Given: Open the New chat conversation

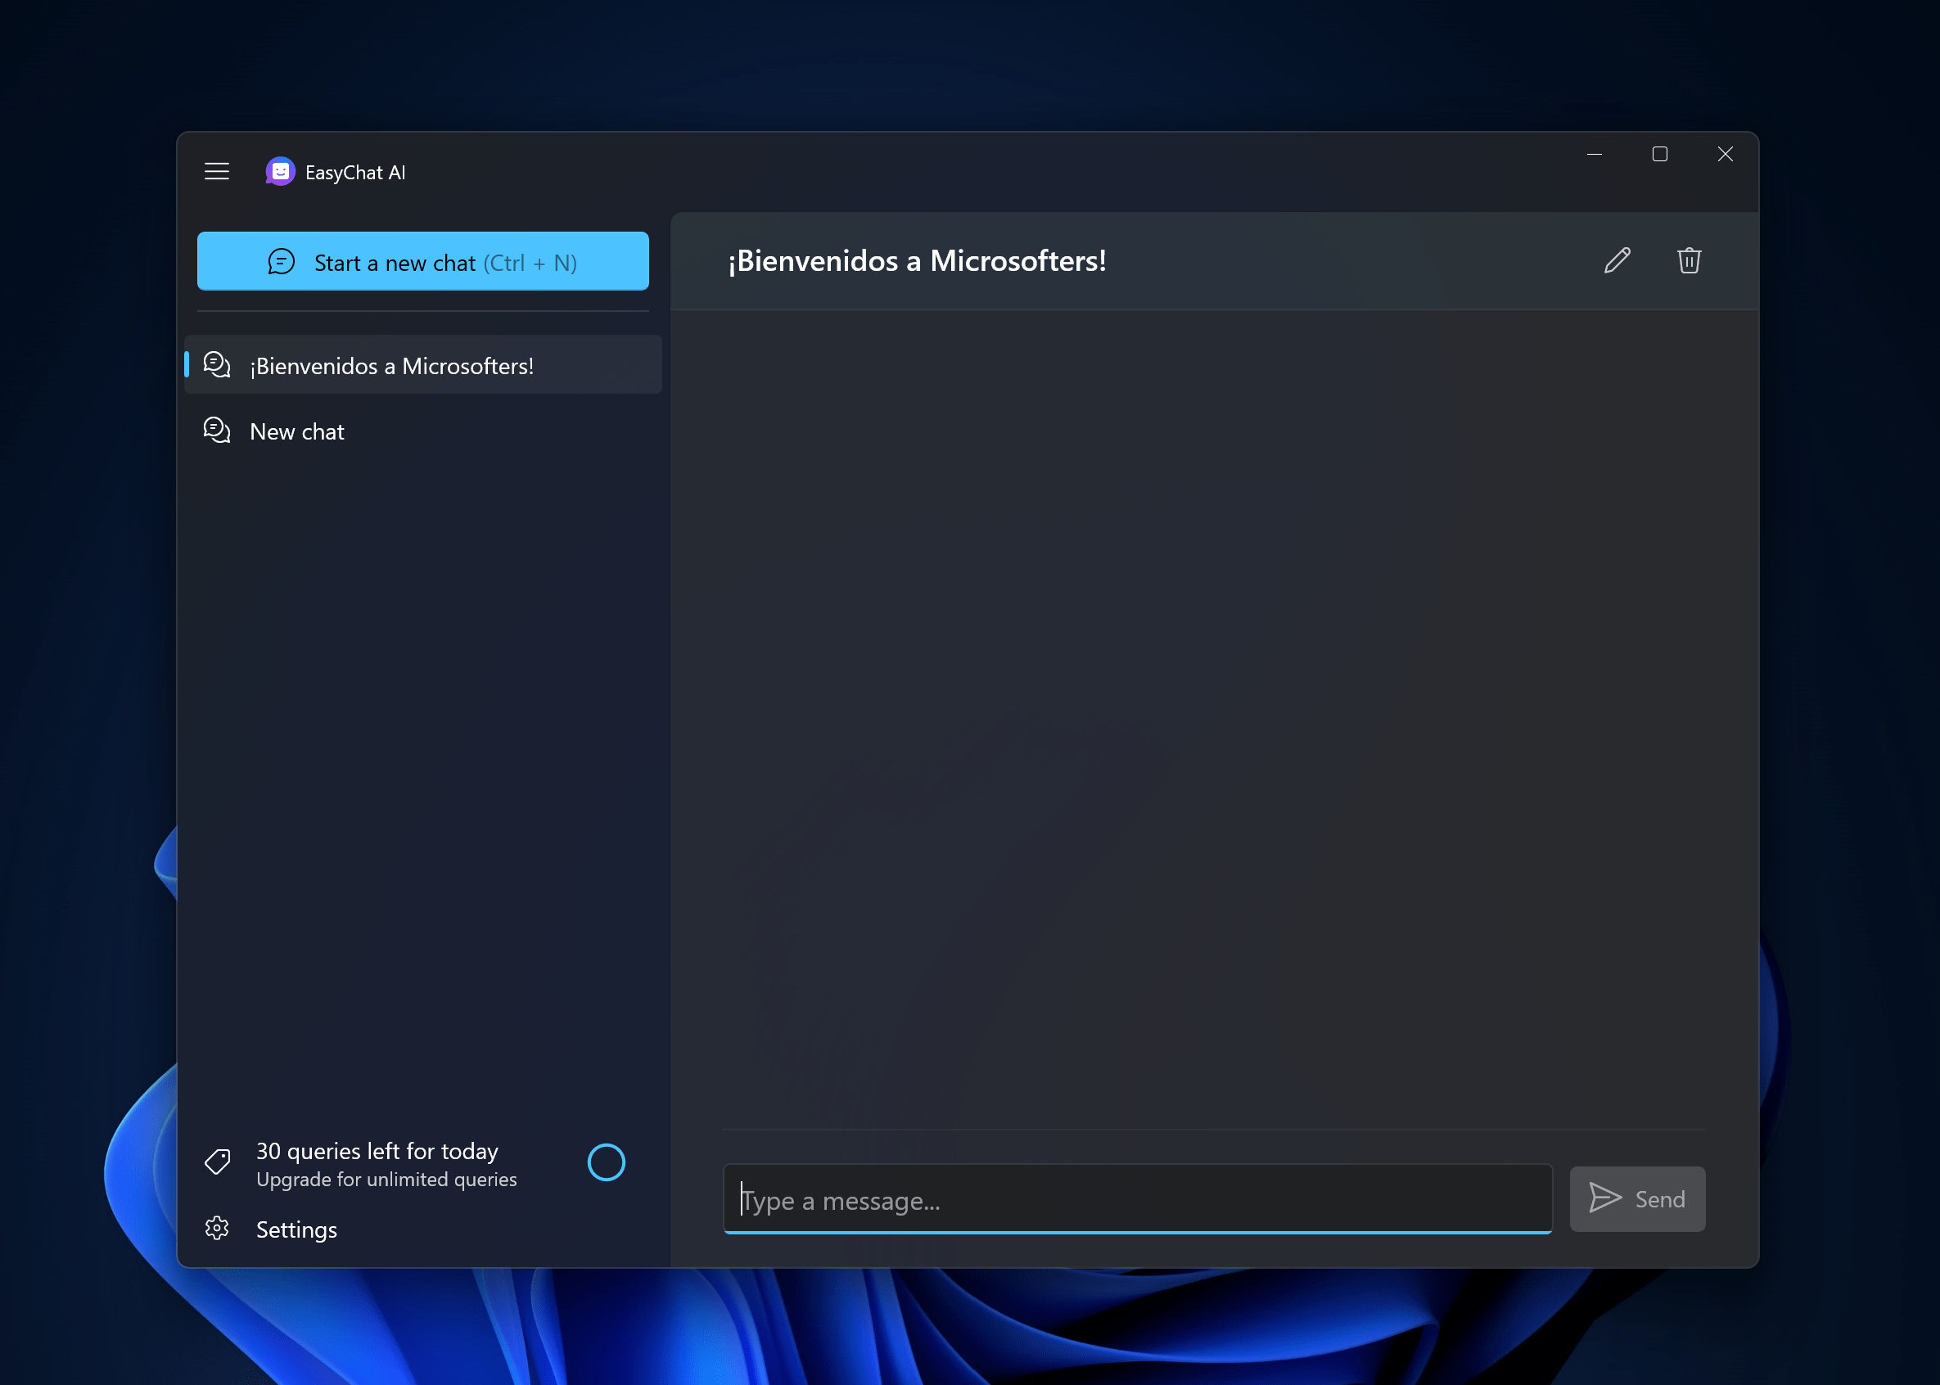Looking at the screenshot, I should tap(423, 431).
